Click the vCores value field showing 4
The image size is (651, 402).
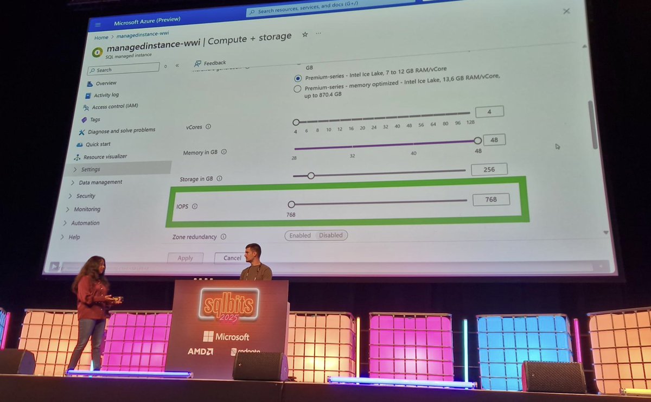489,112
